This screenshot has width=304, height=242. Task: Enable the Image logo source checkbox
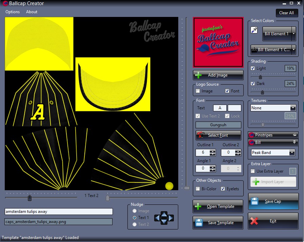point(198,91)
